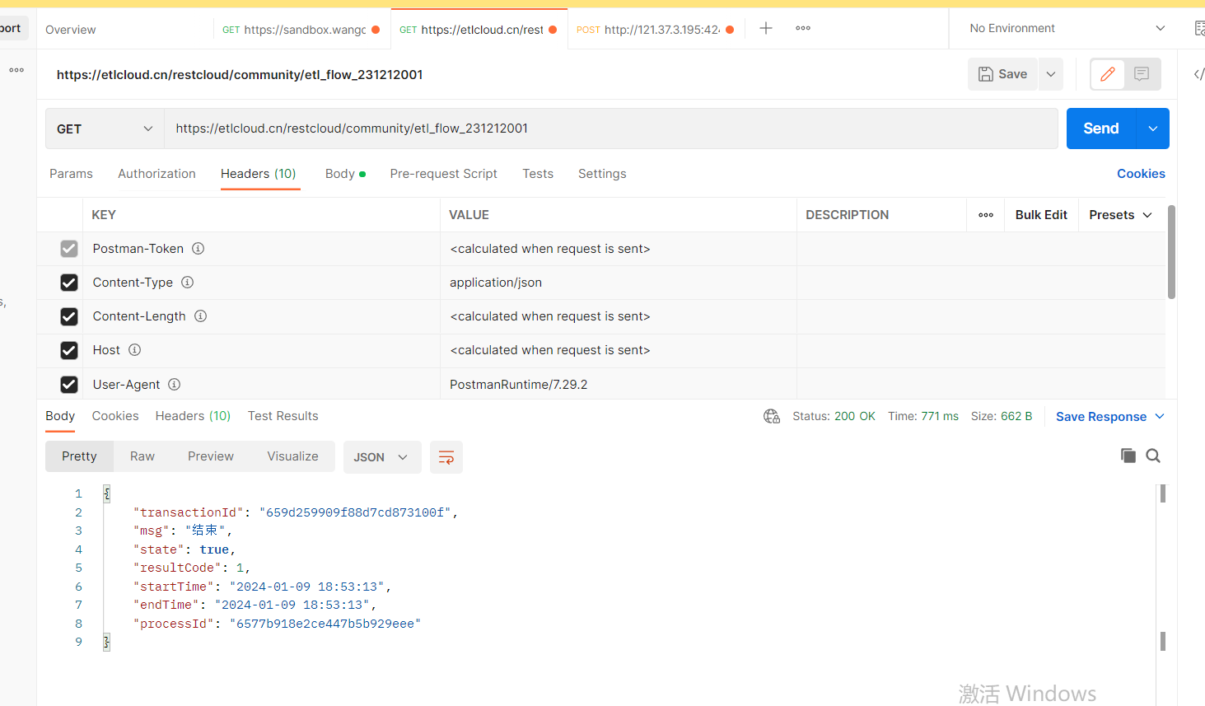1205x706 pixels.
Task: Show info for Content-Length header
Action: coord(201,316)
